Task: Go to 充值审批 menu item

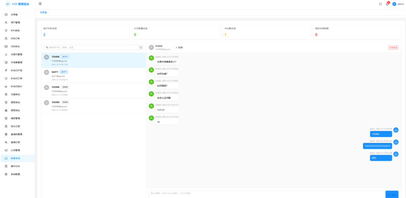Action: [15, 94]
